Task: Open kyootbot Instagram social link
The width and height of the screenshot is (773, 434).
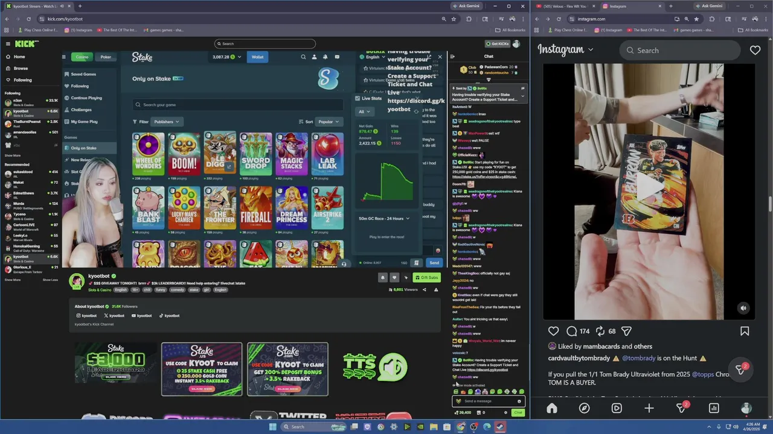Action: [x=86, y=315]
